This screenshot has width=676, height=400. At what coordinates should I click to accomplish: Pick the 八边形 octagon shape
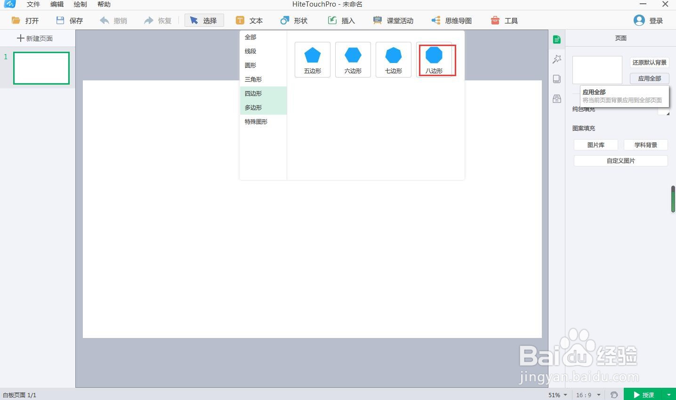434,60
